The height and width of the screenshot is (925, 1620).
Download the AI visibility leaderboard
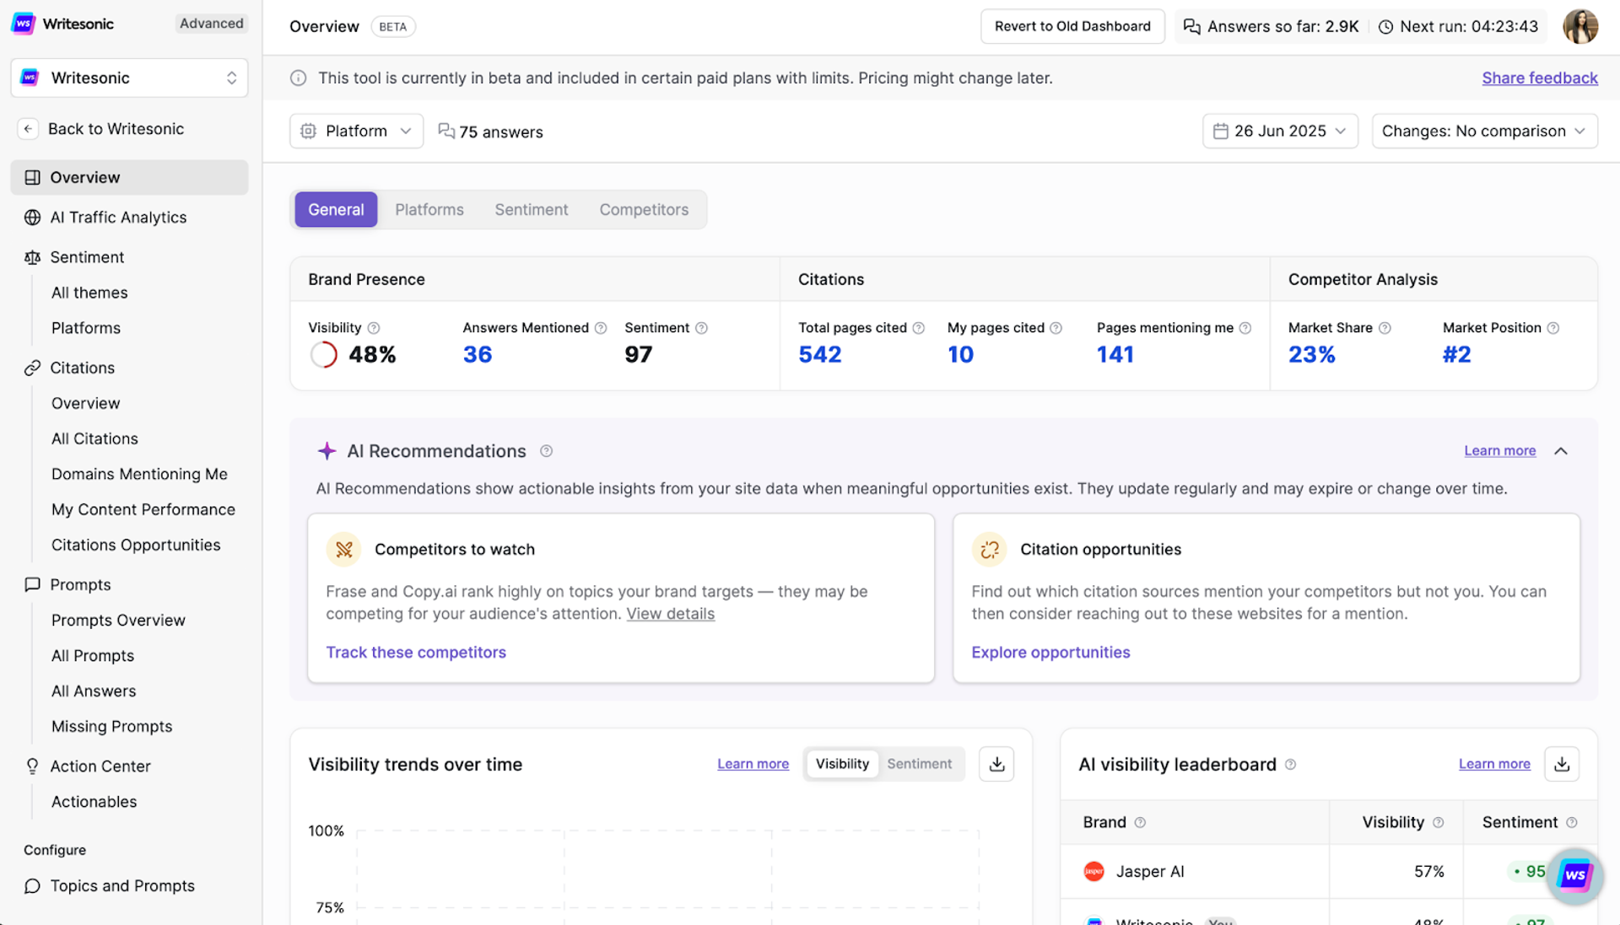pos(1562,764)
